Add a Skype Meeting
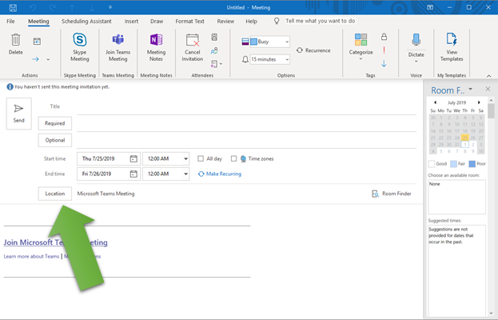Screen dimensions: 498x320 pyautogui.click(x=80, y=47)
